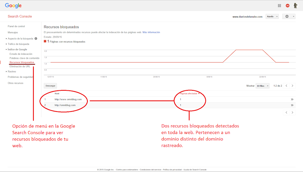This screenshot has width=303, height=172.
Task: Open the Google apps grid
Action: point(279,6)
